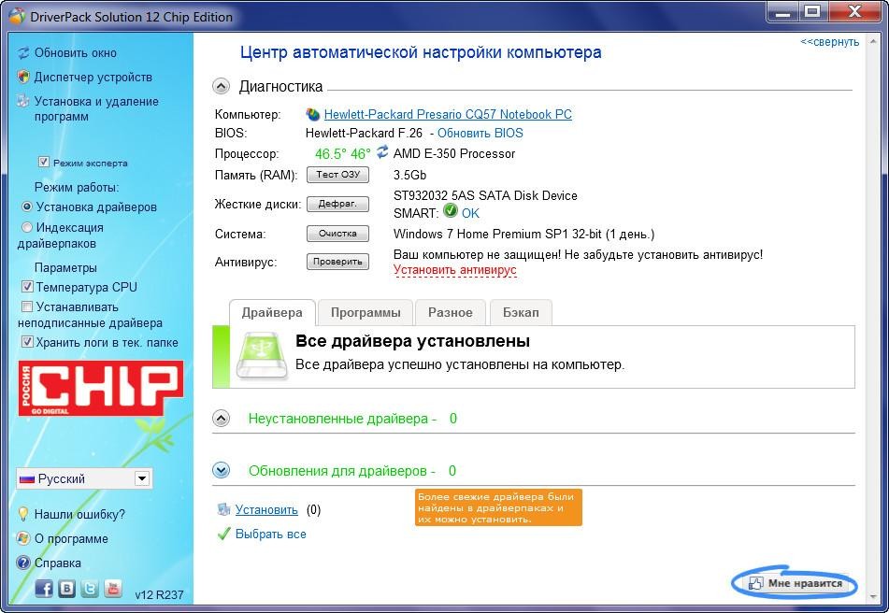Click the Обновления для драйверов heading text
889x613 pixels.
pyautogui.click(x=352, y=471)
